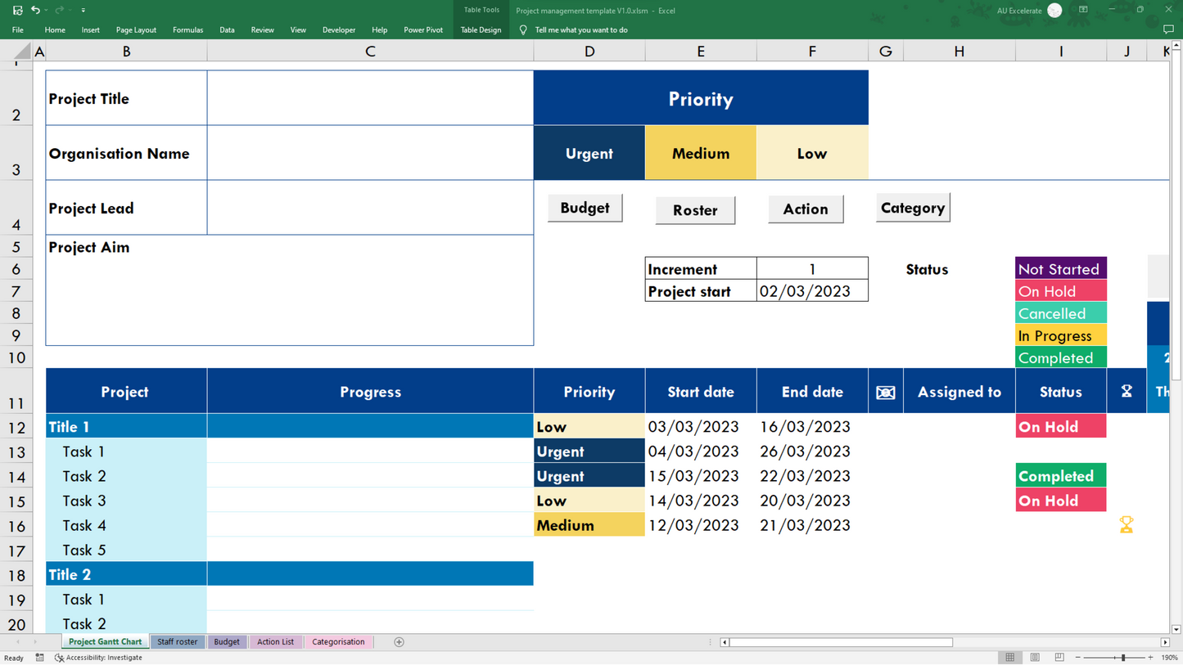Screen dimensions: 1183x665
Task: Open the Ribbon Display Options menu
Action: click(1083, 10)
